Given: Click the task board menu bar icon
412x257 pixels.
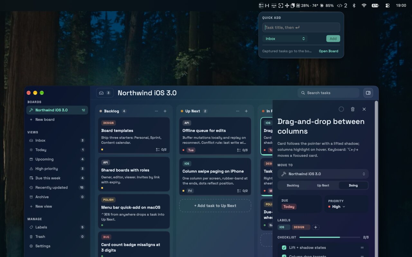Looking at the screenshot, I should click(x=261, y=5).
